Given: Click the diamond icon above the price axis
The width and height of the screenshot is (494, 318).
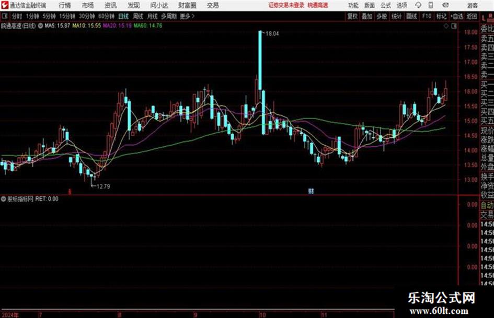Looking at the screenshot, I should coord(446,26).
